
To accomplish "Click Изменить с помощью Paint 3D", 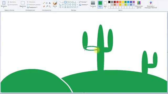I will click(x=151, y=5).
